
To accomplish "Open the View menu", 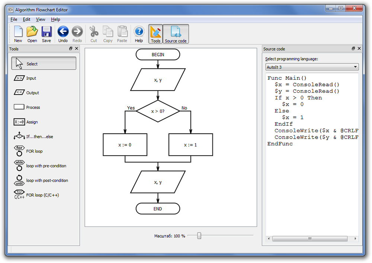I will point(41,19).
